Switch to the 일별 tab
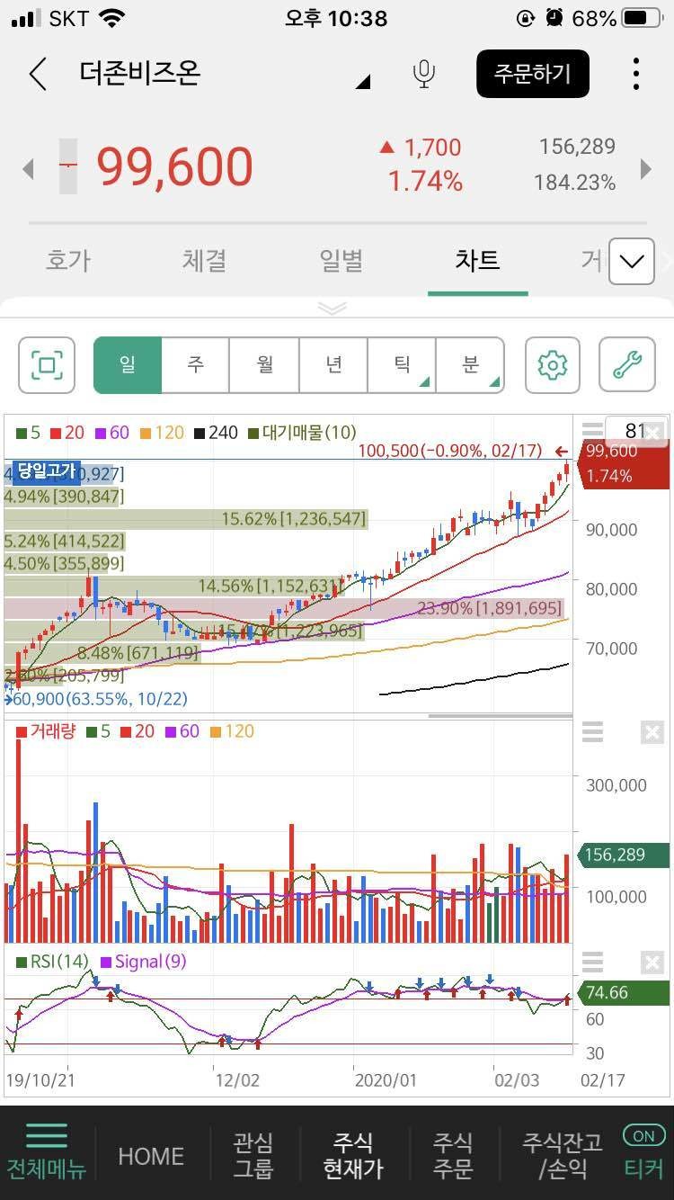674x1200 pixels. tap(341, 261)
